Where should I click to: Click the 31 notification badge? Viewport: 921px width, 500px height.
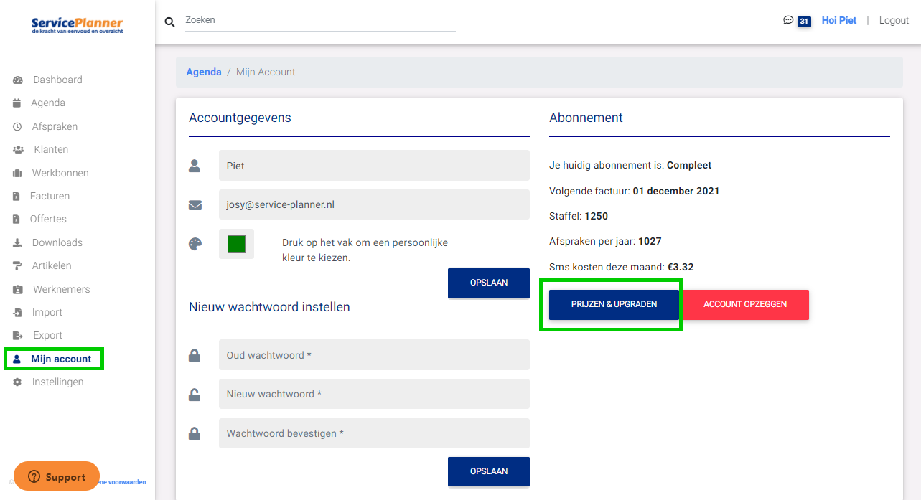click(x=804, y=22)
